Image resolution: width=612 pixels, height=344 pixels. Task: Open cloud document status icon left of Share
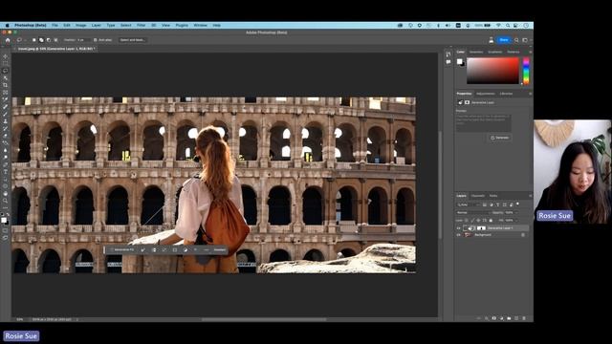(491, 40)
